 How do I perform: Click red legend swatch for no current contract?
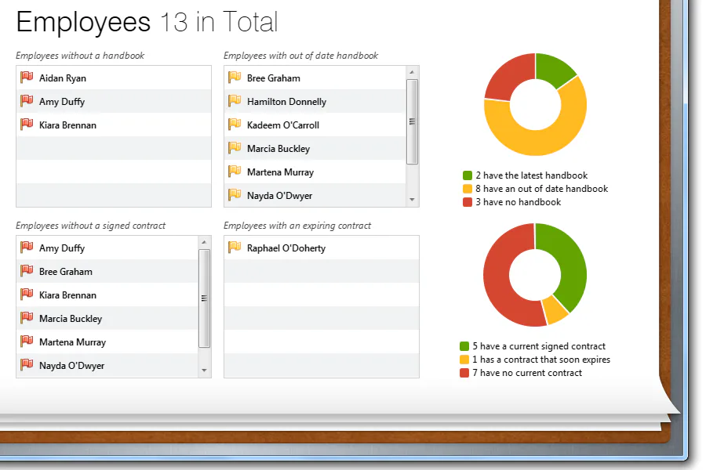[x=464, y=373]
